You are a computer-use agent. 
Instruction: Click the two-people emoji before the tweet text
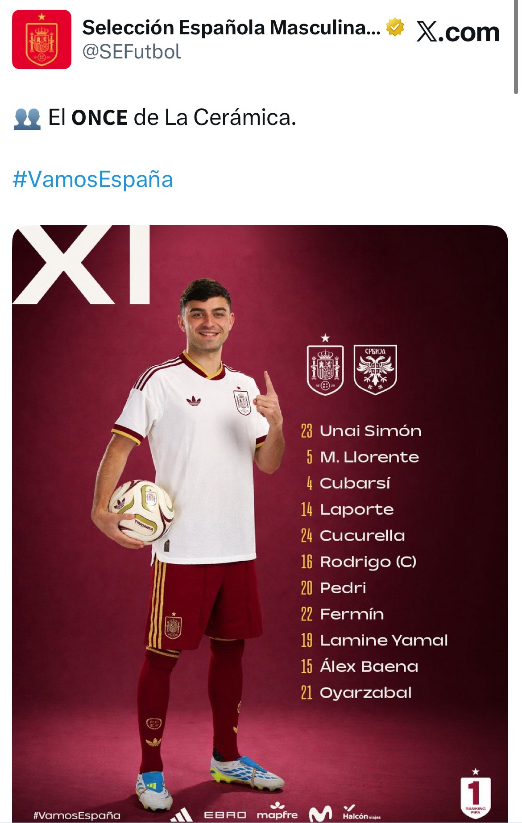pyautogui.click(x=27, y=118)
